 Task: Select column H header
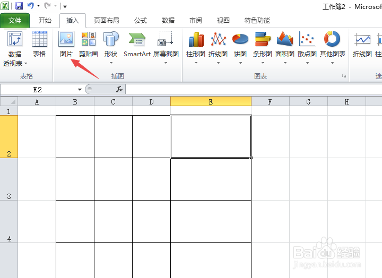click(x=346, y=101)
